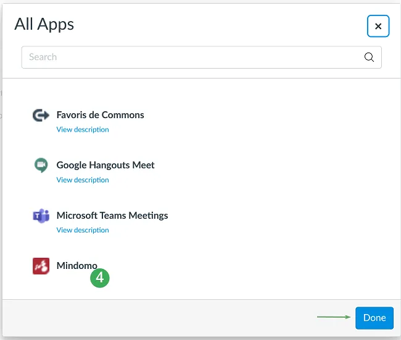The image size is (401, 340).
Task: View description of Favoris de Commons
Action: click(x=83, y=129)
